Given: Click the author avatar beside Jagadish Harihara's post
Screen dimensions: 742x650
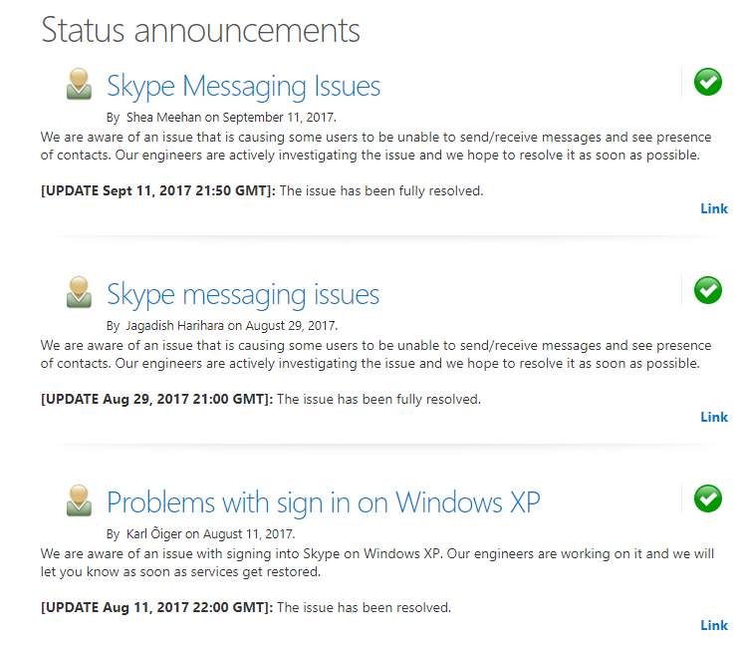Looking at the screenshot, I should click(79, 292).
